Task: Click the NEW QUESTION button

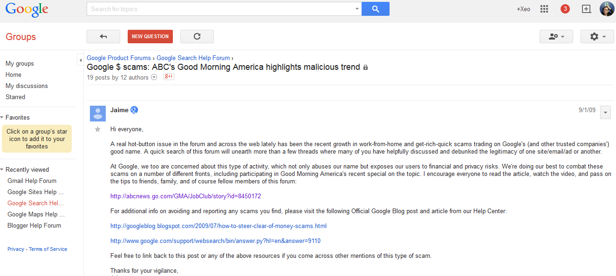Action: (150, 36)
